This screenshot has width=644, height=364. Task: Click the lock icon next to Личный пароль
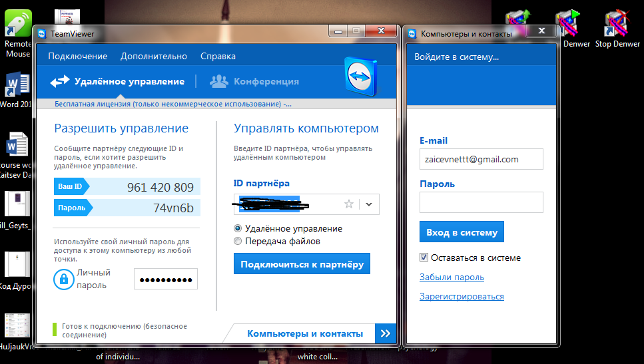tap(64, 279)
